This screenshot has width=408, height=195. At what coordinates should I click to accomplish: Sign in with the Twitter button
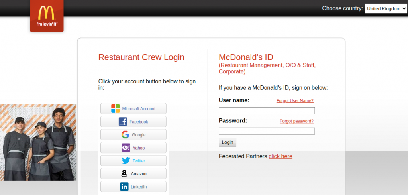tap(133, 161)
